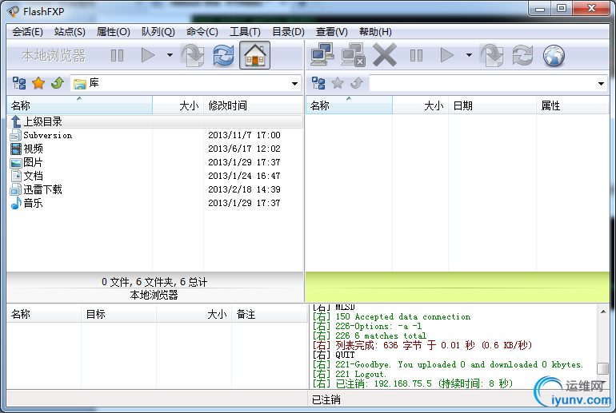This screenshot has height=413, width=616.
Task: Click the 2013/11/7 17:00 modified time cell
Action: click(x=244, y=135)
